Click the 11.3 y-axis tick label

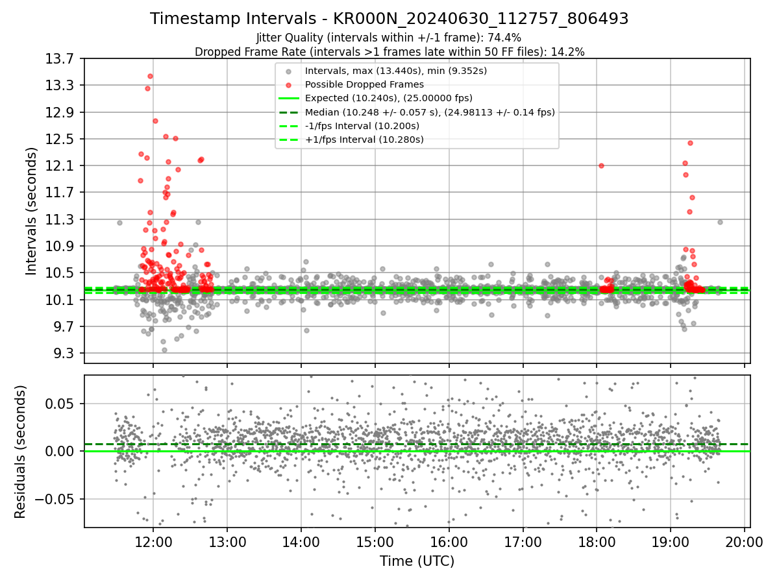tap(60, 219)
